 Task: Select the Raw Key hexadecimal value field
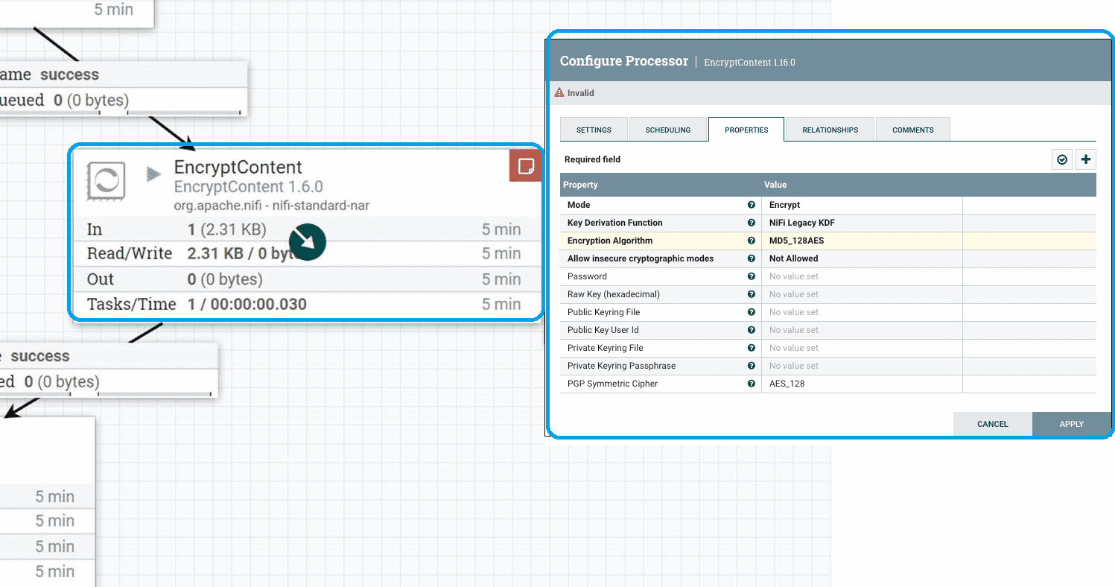point(862,294)
